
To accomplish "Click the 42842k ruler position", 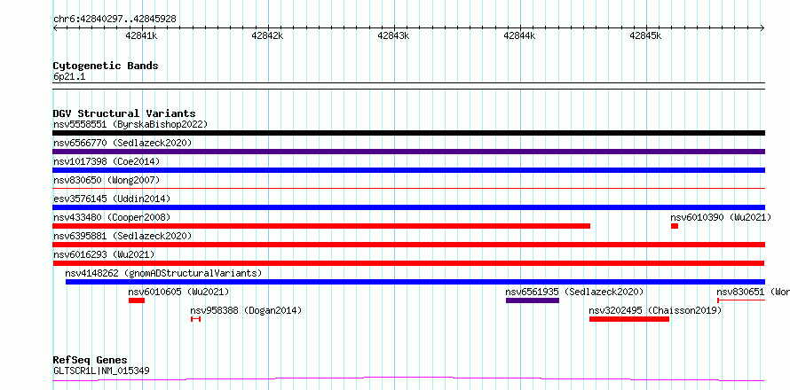I will click(267, 35).
